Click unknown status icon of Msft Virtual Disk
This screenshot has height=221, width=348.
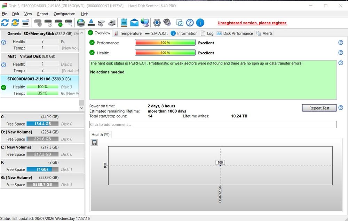click(3, 65)
